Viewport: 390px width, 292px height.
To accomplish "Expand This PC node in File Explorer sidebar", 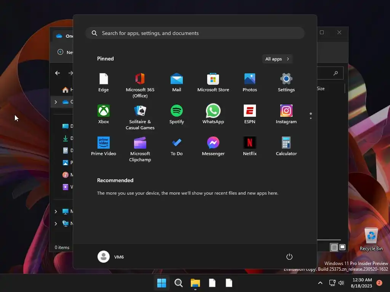I will (x=56, y=211).
